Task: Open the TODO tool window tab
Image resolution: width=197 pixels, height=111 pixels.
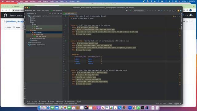Action: 35,101
